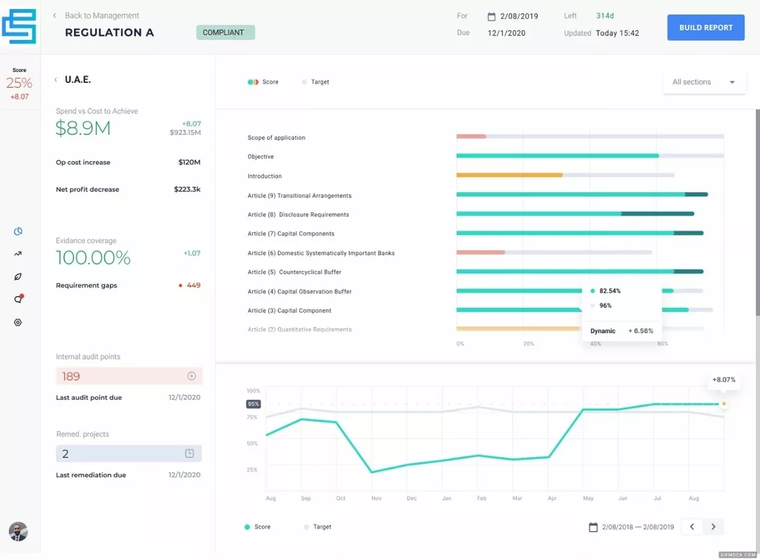This screenshot has height=560, width=760.
Task: Collapse U.A.E. with back chevron
Action: [x=56, y=80]
